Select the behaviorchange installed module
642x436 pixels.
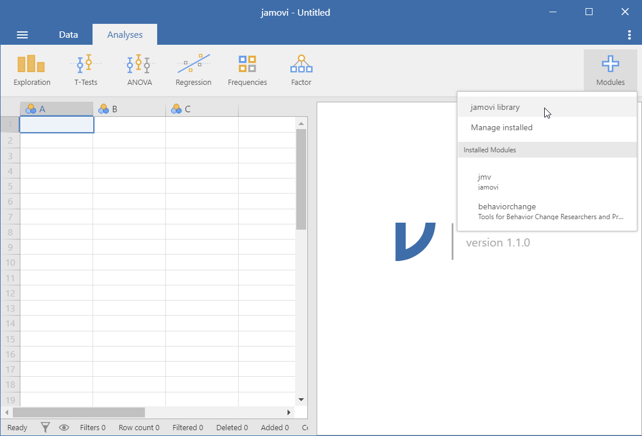(547, 211)
